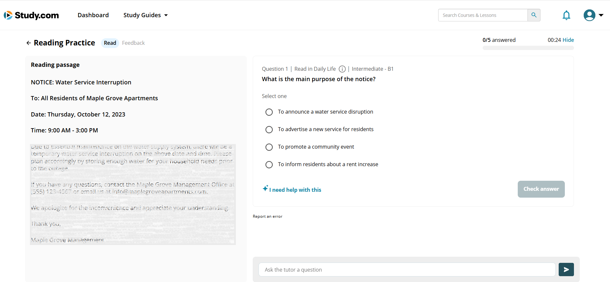Focus the Ask the tutor input field
610x282 pixels.
[407, 270]
